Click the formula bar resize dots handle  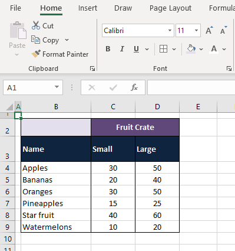[x=72, y=87]
